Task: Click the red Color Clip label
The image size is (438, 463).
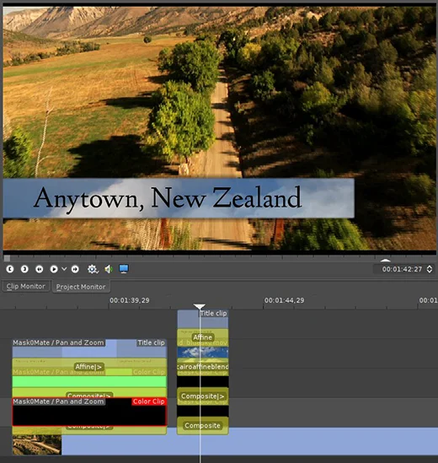Action: [148, 401]
